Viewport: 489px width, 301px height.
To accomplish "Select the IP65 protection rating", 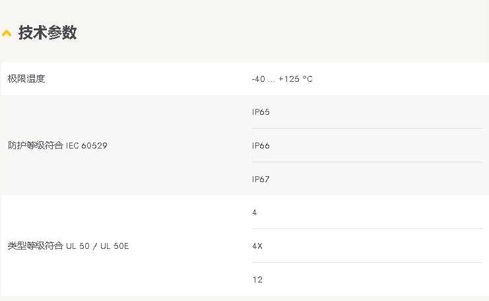I will 261,112.
